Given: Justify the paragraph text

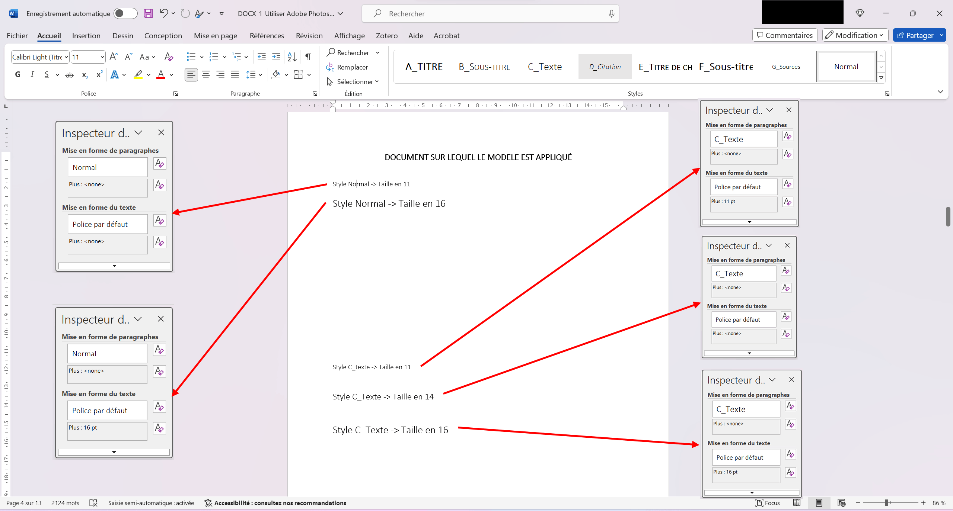Looking at the screenshot, I should [x=235, y=75].
